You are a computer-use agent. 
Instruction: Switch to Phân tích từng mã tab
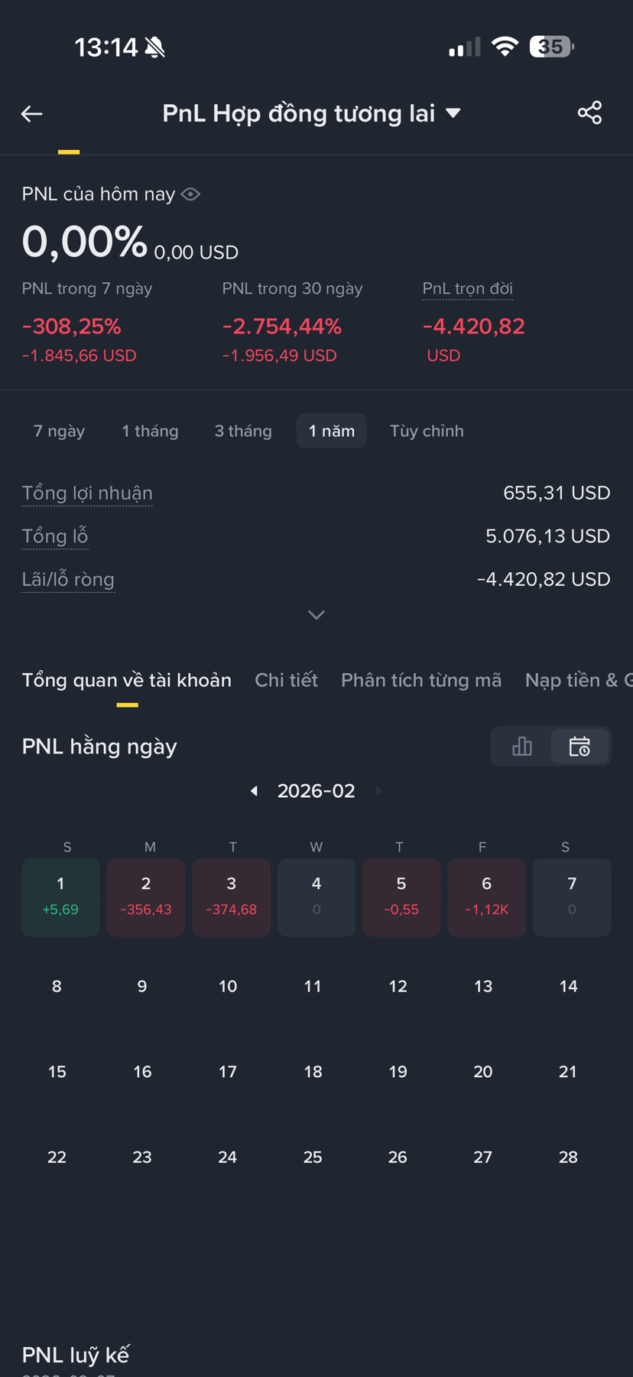tap(421, 680)
